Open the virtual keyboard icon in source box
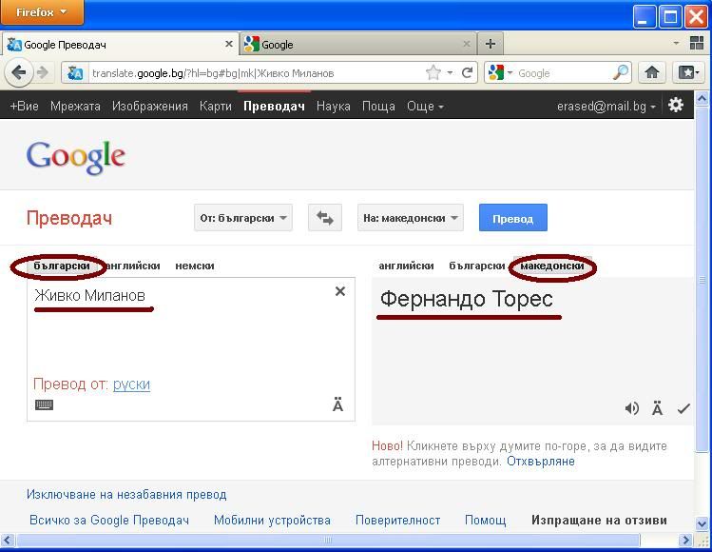Viewport: 712px width, 552px height. pyautogui.click(x=44, y=404)
